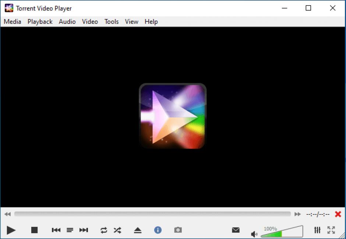346x239 pixels.
Task: Take a snapshot with camera icon
Action: (178, 230)
